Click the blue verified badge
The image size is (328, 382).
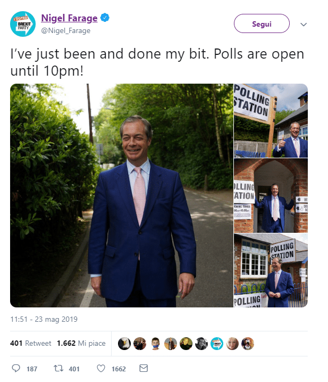coord(106,18)
